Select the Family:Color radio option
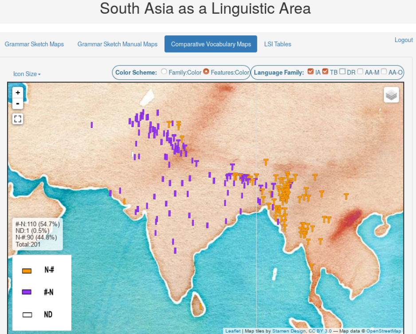 point(164,72)
